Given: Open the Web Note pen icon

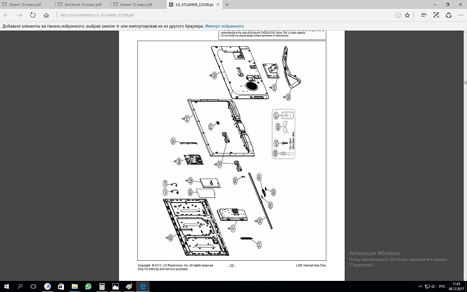Looking at the screenshot, I should [x=436, y=15].
